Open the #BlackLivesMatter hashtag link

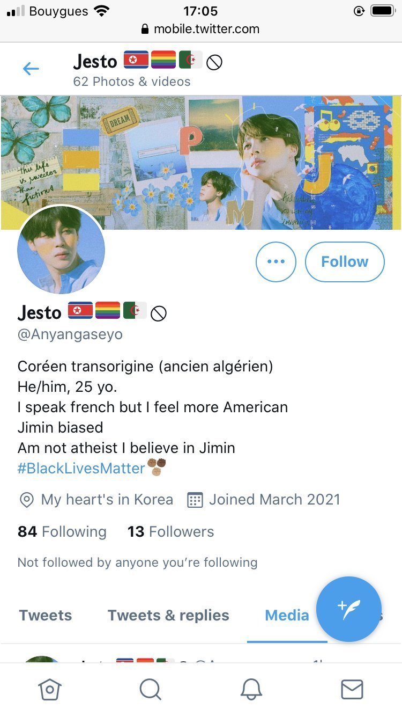[x=81, y=468]
